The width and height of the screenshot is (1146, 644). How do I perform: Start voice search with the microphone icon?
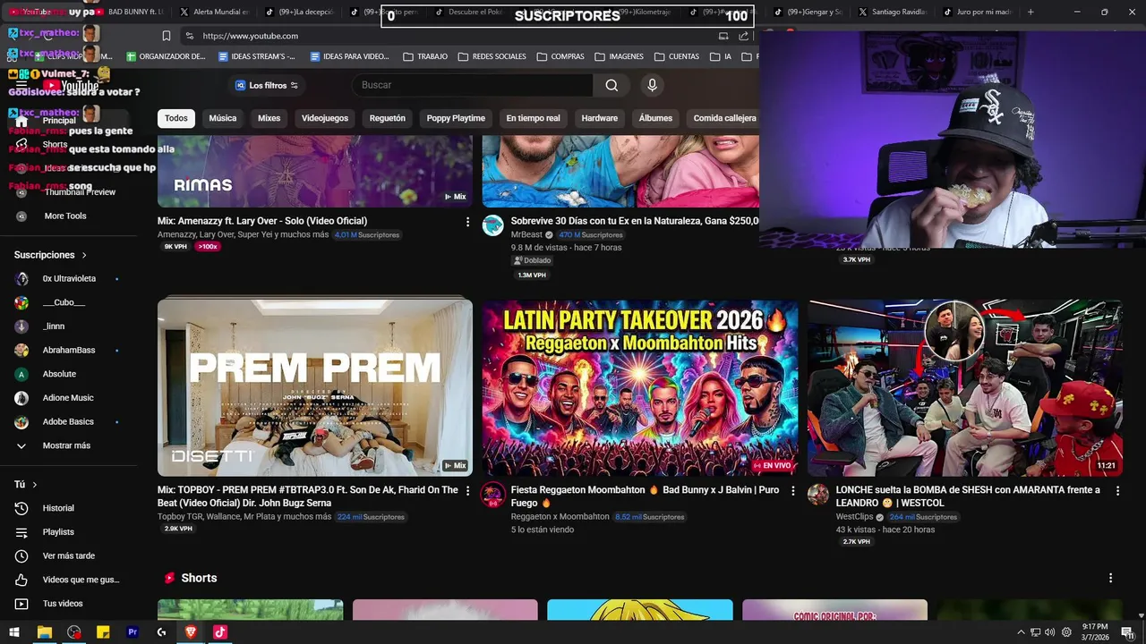[652, 85]
